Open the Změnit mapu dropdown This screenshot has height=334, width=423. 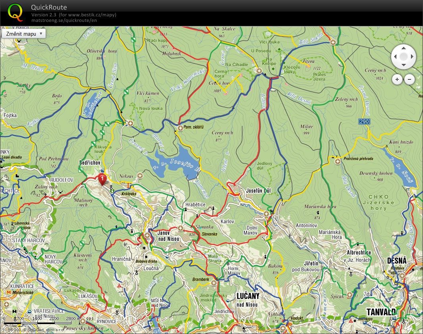point(24,34)
